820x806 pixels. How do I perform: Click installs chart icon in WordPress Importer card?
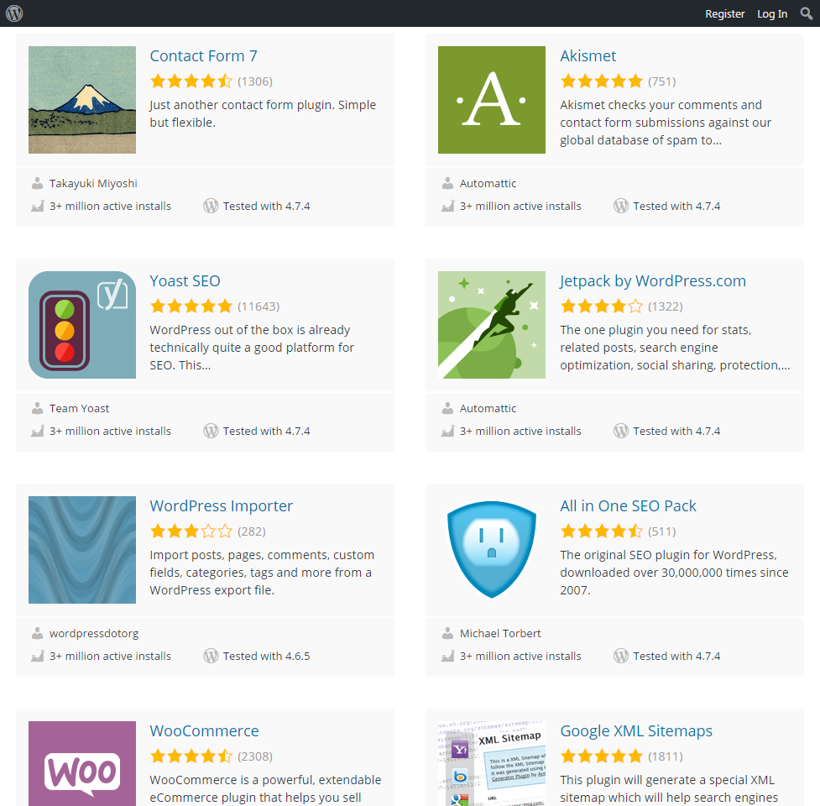coord(37,656)
